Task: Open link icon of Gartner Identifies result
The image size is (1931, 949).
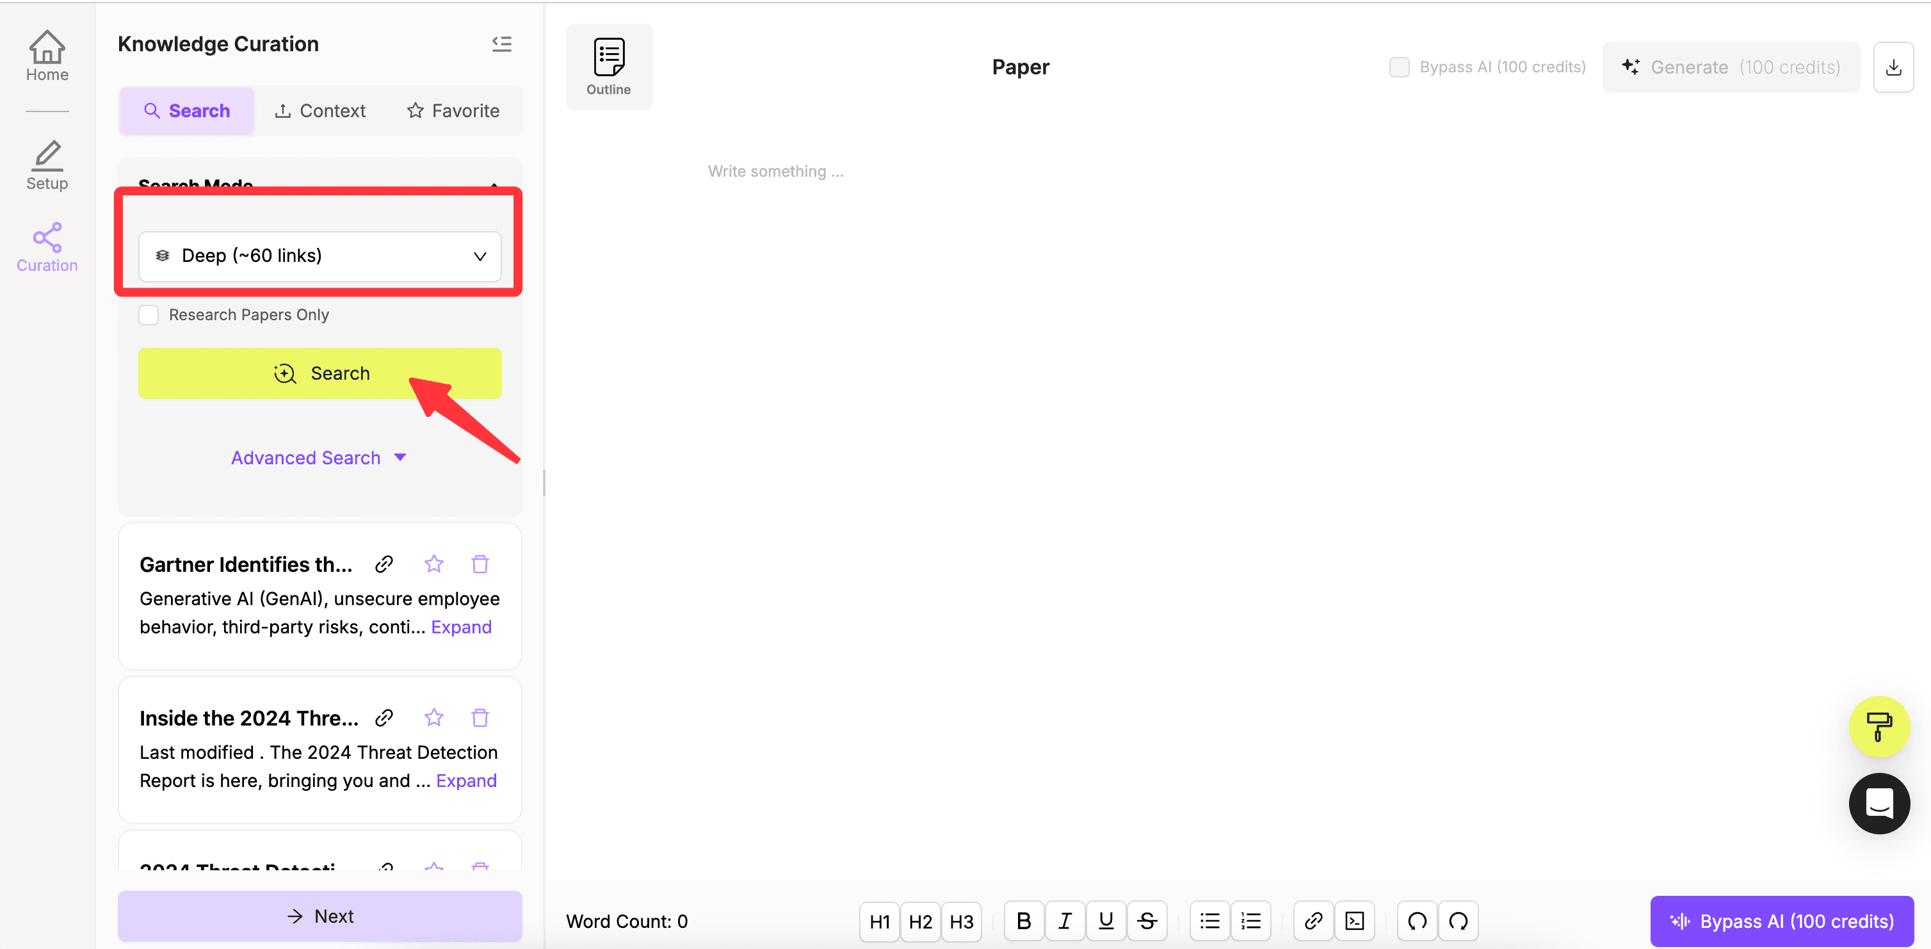Action: (384, 564)
